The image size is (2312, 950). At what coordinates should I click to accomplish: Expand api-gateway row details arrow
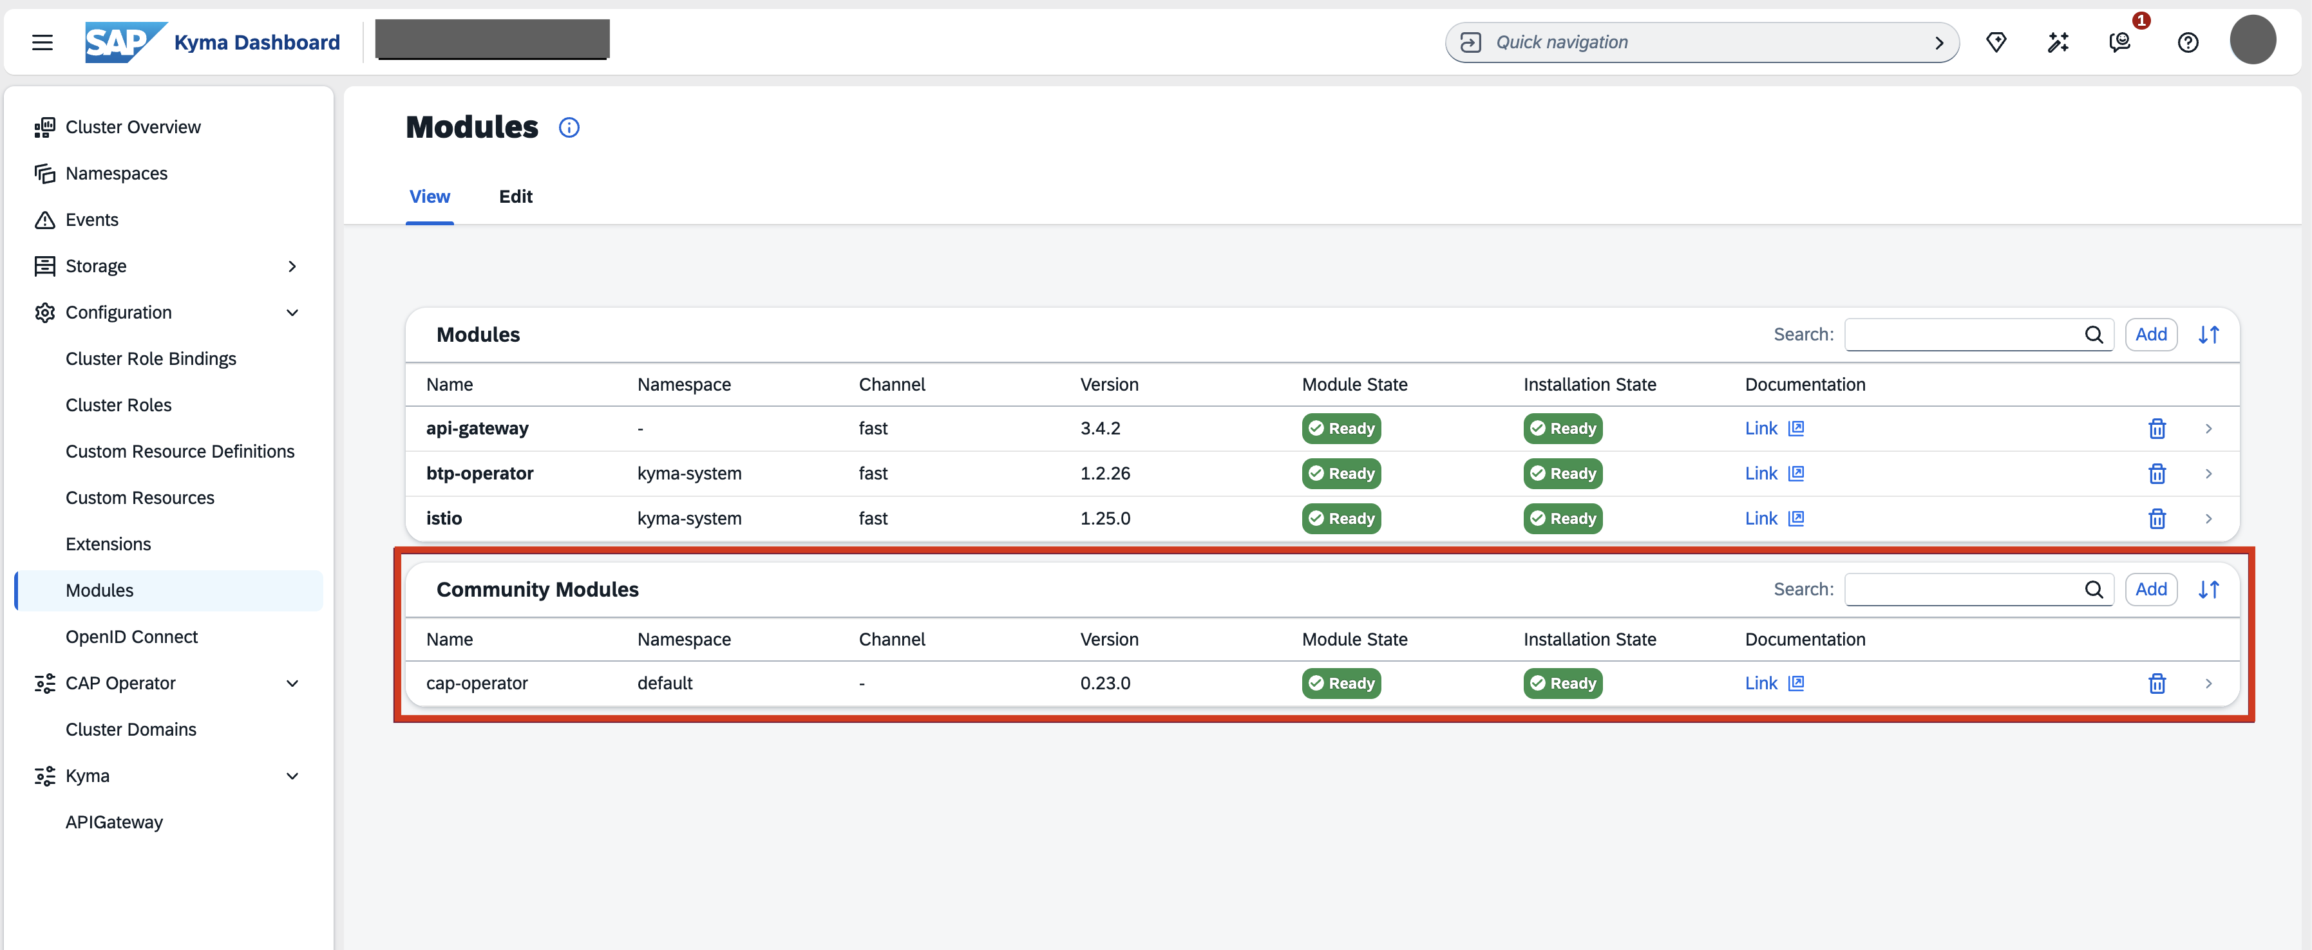(2209, 429)
